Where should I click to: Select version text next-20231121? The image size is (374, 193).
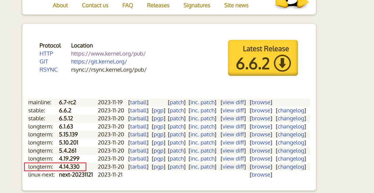[x=76, y=175]
